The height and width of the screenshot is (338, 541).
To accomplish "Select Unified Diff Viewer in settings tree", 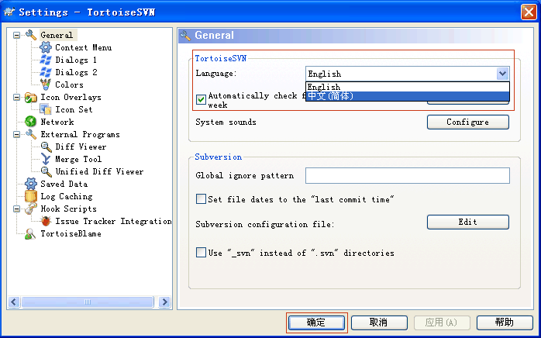I will point(99,171).
